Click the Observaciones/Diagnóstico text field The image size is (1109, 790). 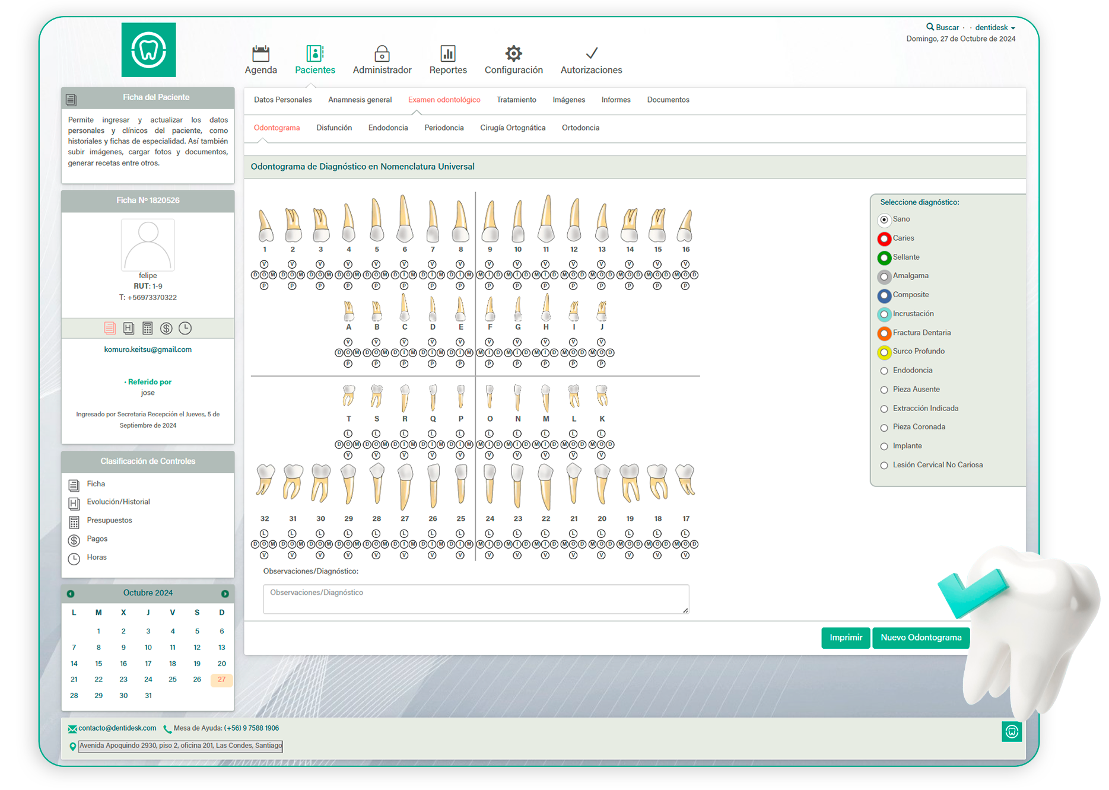coord(476,599)
